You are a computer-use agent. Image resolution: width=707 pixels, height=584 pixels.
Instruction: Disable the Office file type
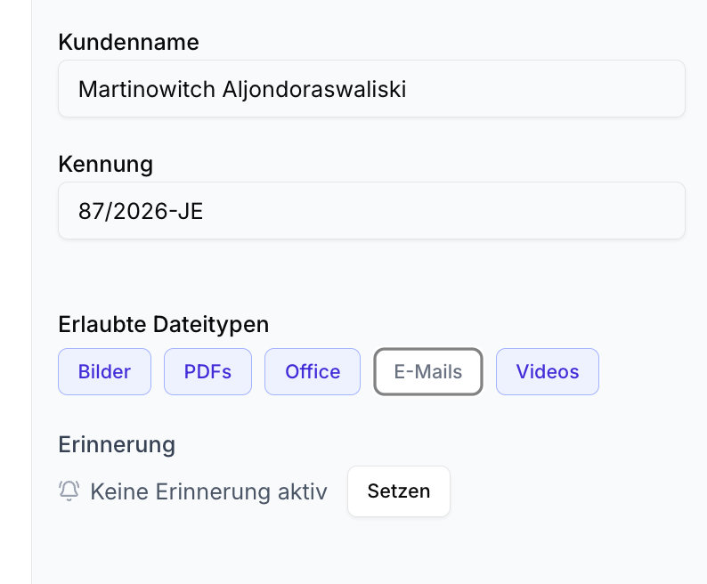pos(313,371)
